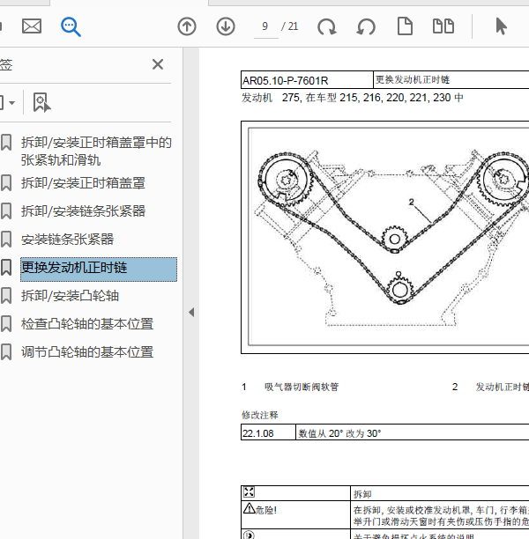Click bookmark icon beside 拆卸/安装链条张紧器

[x=6, y=211]
